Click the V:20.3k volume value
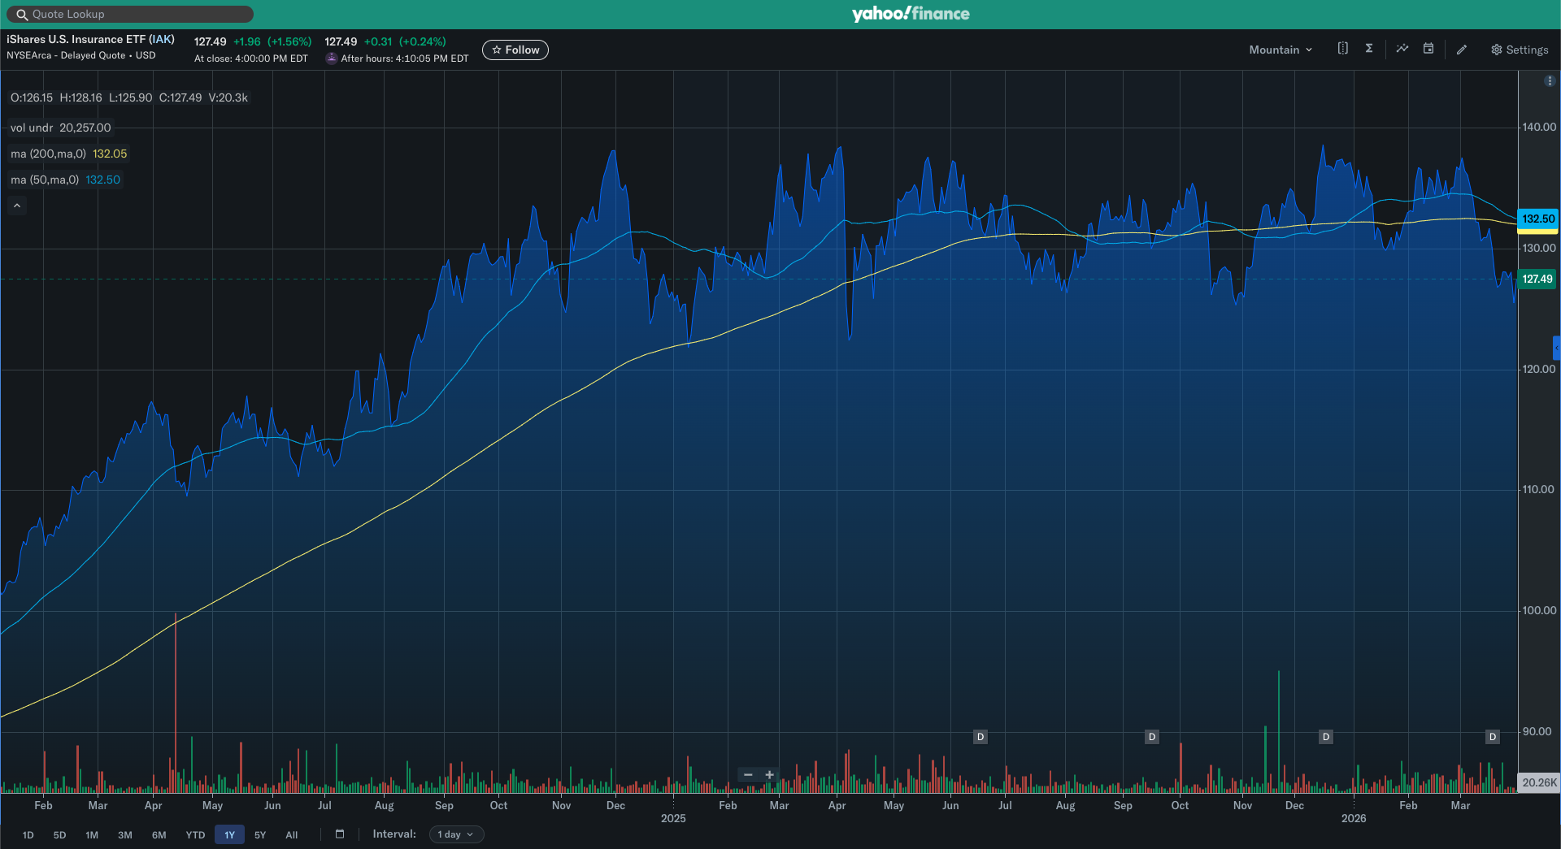Viewport: 1561px width, 849px height. point(228,97)
